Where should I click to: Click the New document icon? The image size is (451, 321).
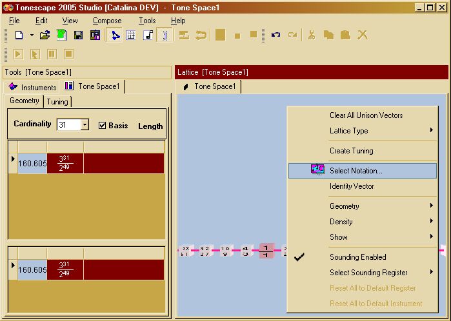(x=19, y=35)
